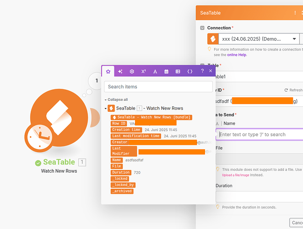Switch to the math functions tab

[143, 71]
